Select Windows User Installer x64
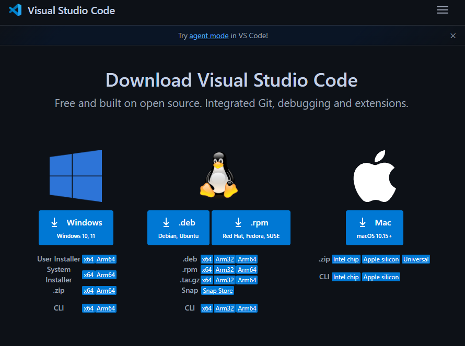 click(x=88, y=259)
